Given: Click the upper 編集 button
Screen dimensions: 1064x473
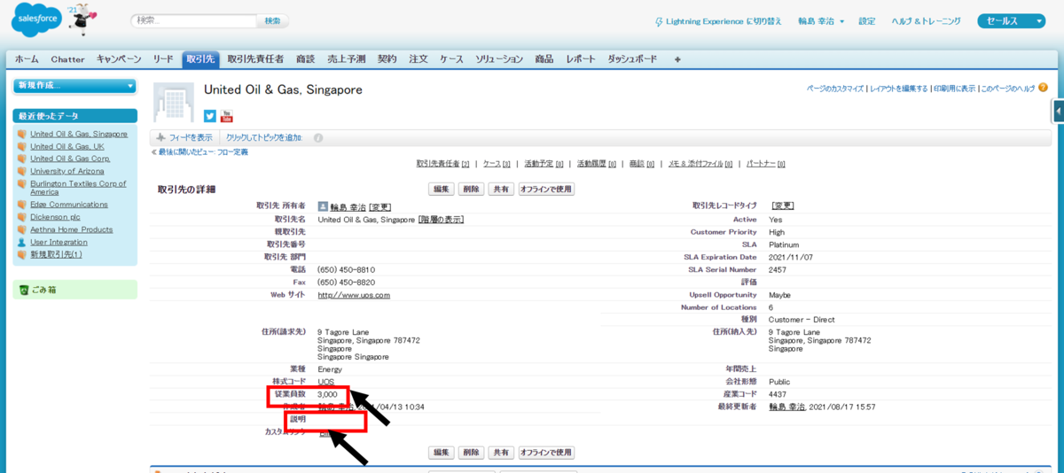Looking at the screenshot, I should coord(442,190).
